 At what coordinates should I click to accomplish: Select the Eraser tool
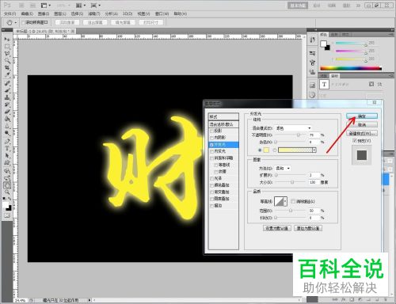pos(7,112)
